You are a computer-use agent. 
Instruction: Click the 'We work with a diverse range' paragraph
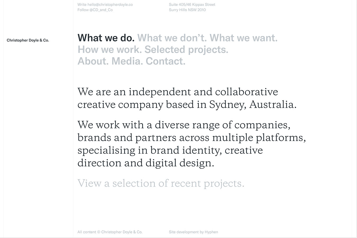pos(192,144)
